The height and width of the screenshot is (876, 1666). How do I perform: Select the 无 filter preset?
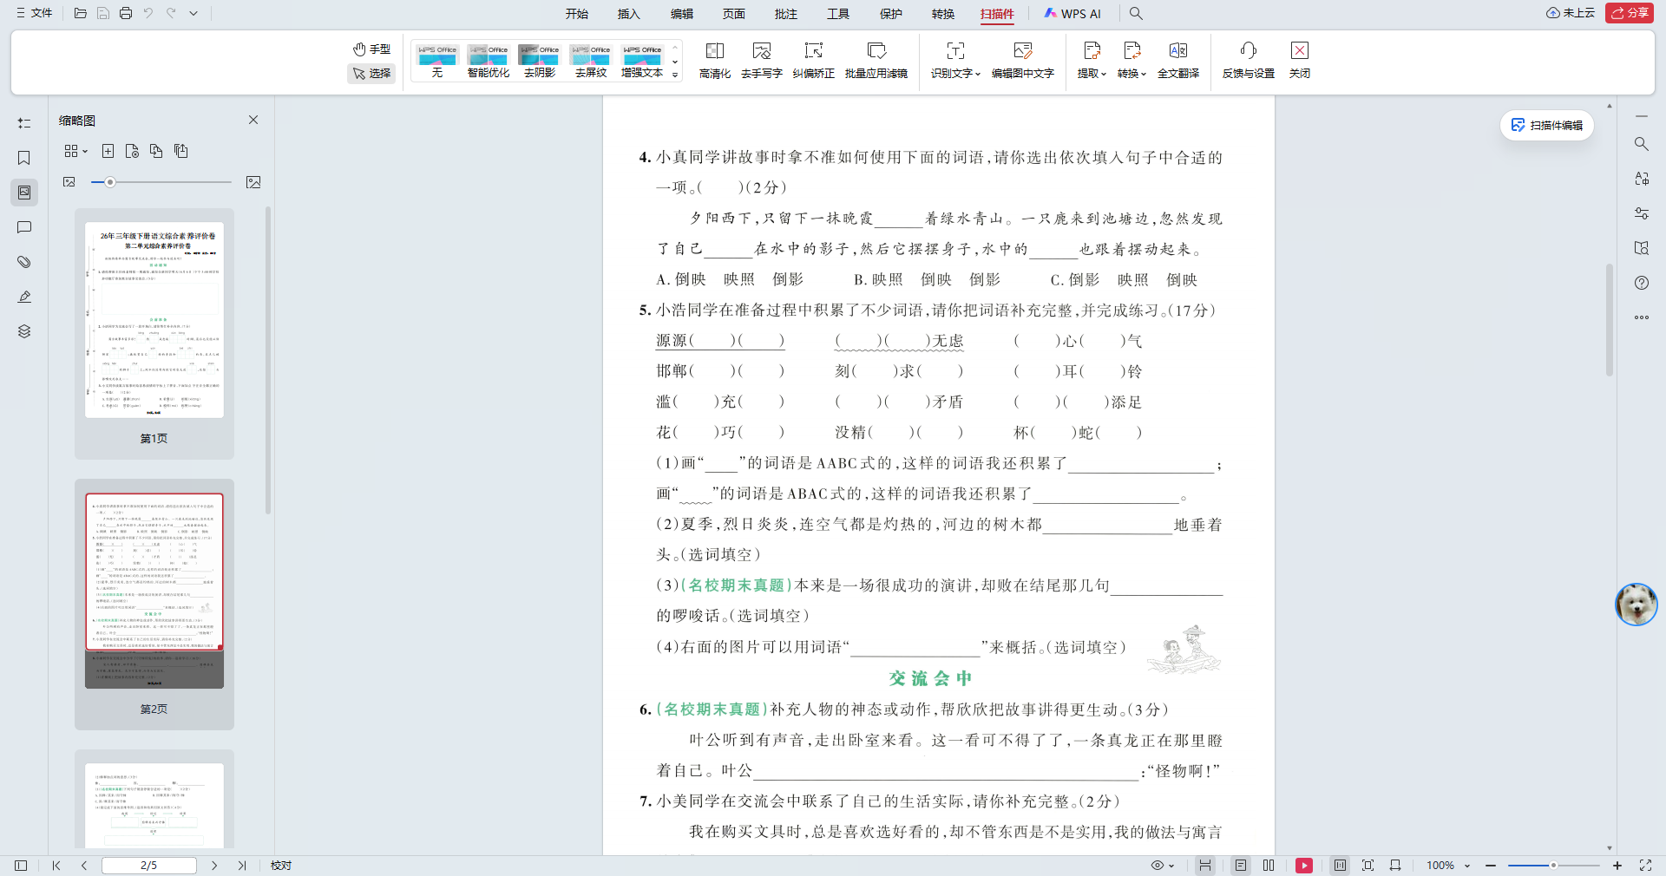tap(436, 61)
